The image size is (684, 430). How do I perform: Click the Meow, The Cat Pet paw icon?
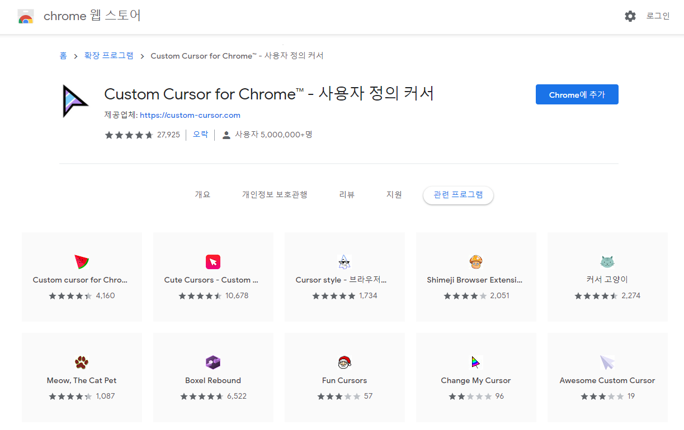(82, 362)
